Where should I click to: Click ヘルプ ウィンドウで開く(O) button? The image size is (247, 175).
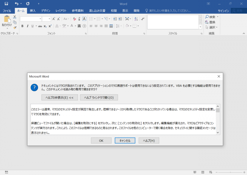click(99, 97)
